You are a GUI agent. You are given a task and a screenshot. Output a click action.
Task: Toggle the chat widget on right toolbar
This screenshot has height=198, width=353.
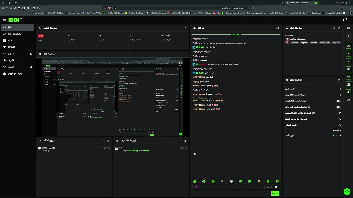click(349, 69)
